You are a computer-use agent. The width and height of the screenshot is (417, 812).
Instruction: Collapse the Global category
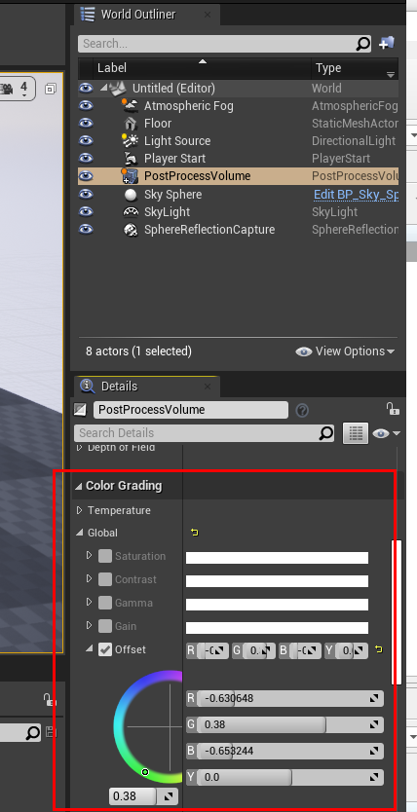click(79, 533)
